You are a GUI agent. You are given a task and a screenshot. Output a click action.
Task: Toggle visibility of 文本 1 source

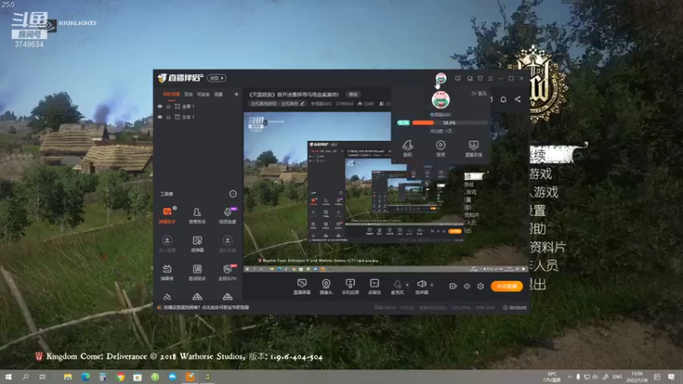point(160,117)
